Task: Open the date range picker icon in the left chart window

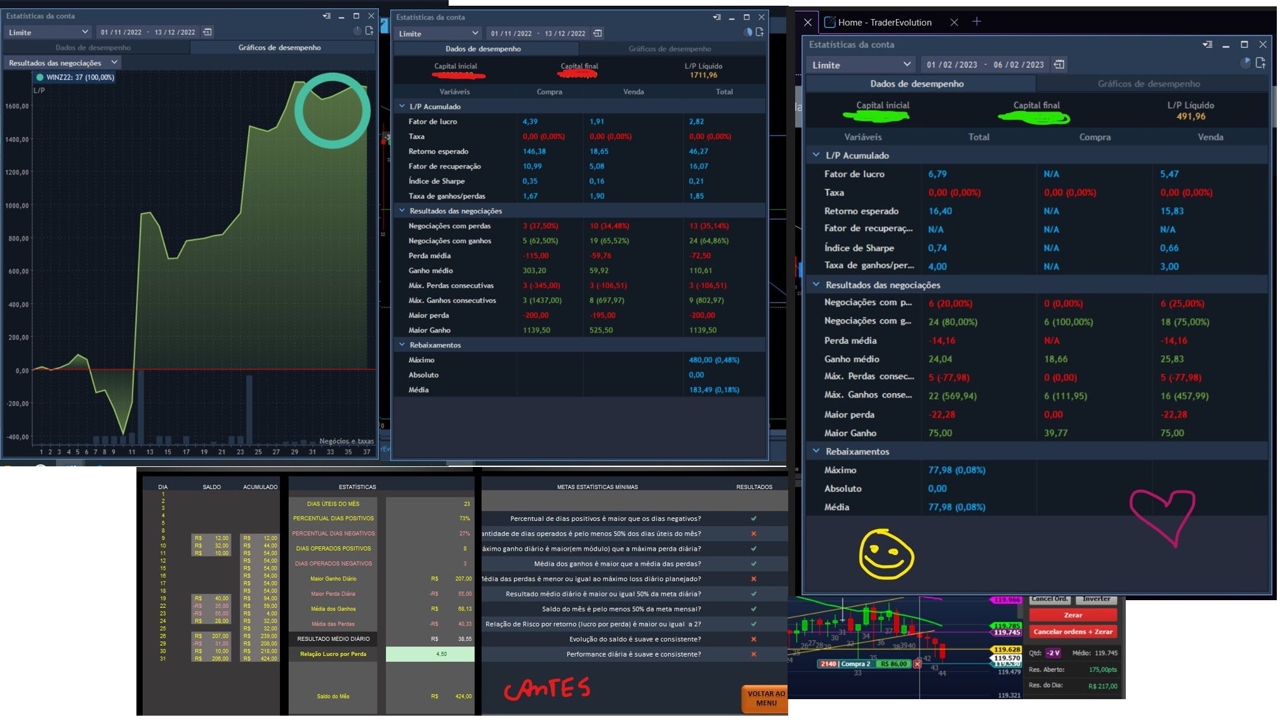Action: point(207,32)
